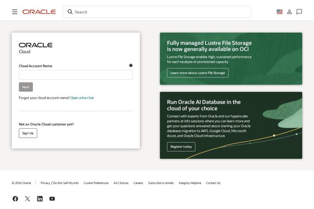Focus the Search input field

157,12
